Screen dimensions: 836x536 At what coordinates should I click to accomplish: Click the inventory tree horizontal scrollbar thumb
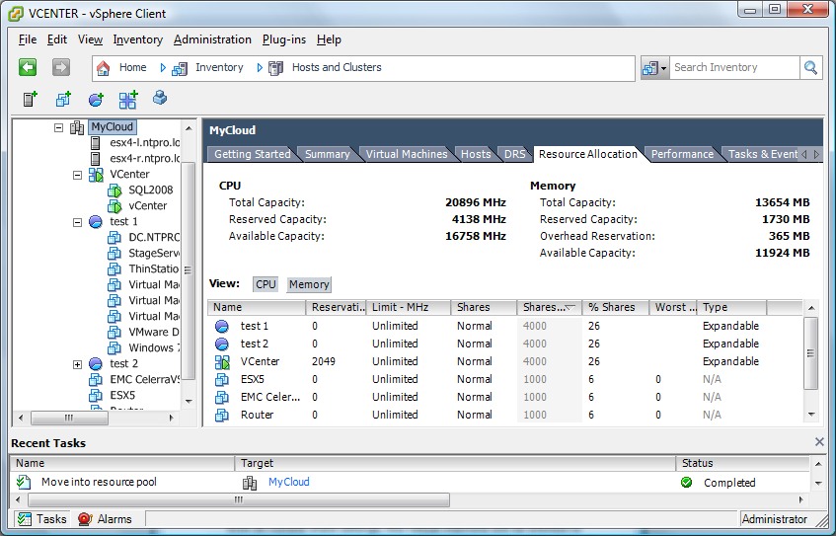coord(69,418)
